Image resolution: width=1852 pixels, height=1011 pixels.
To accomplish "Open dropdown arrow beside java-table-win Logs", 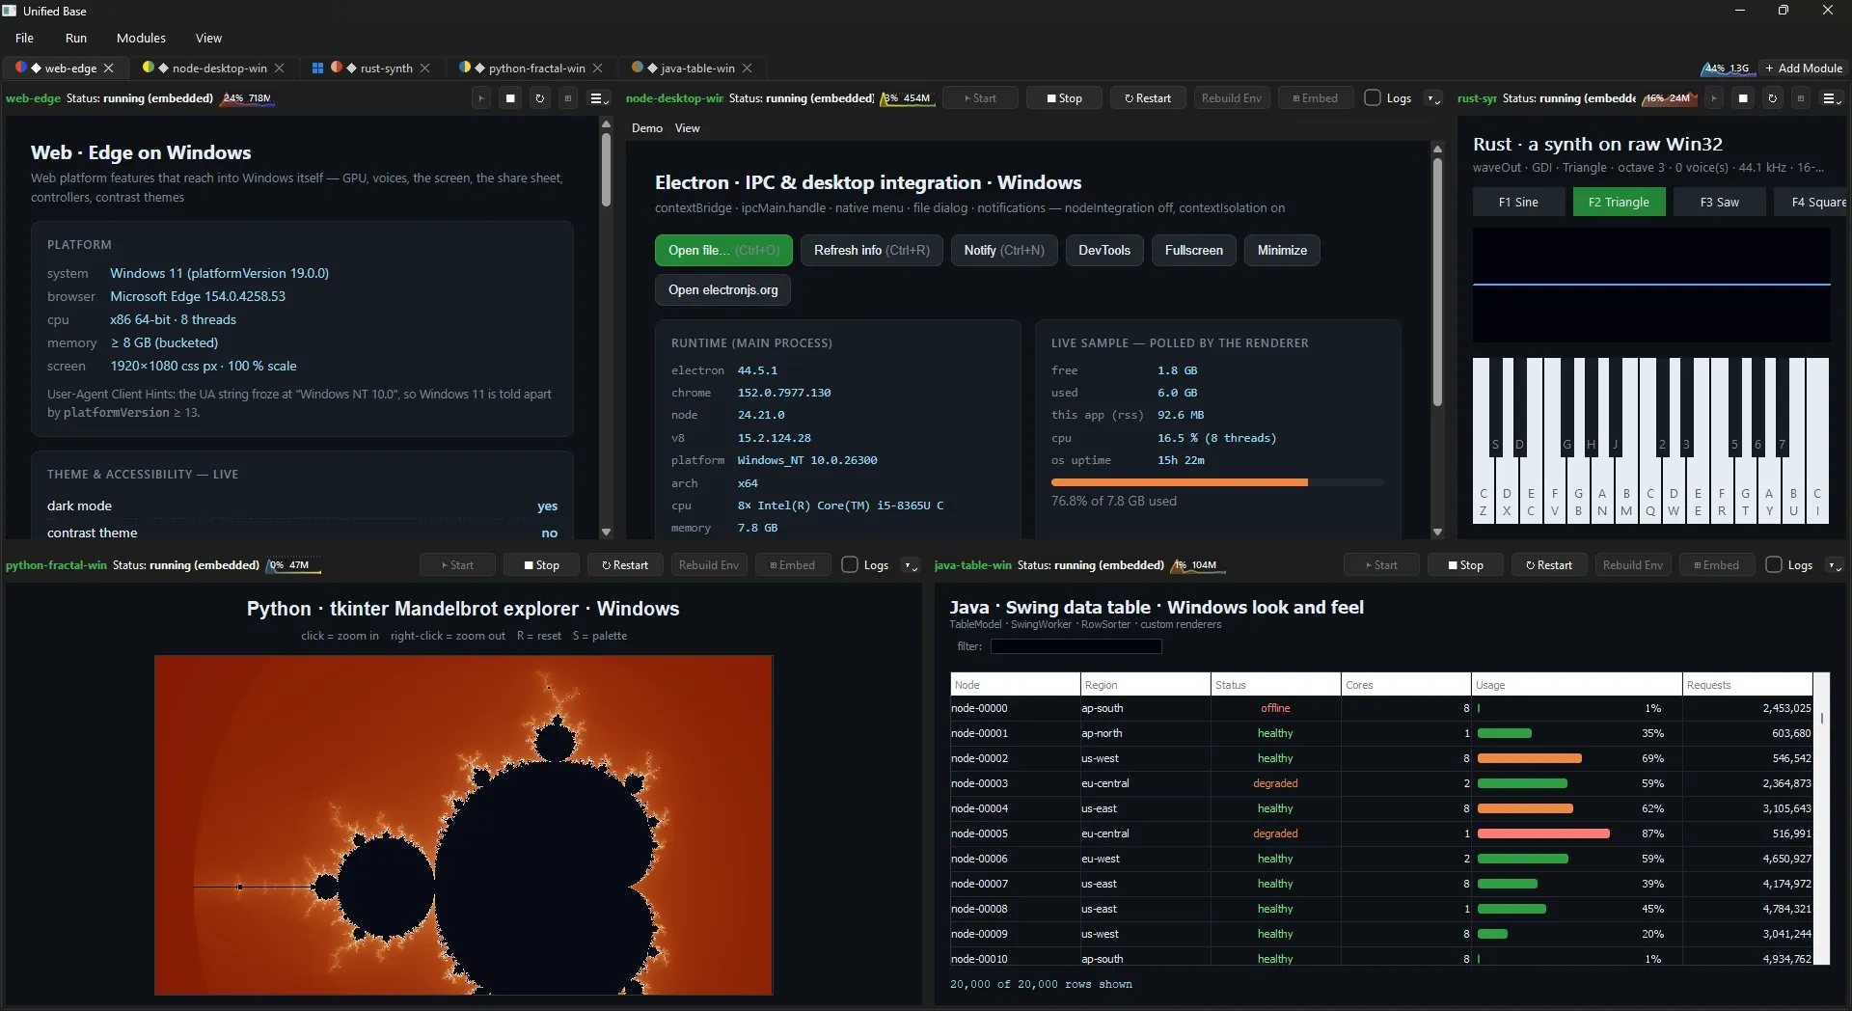I will pos(1835,565).
